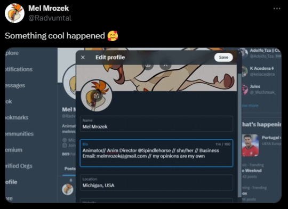
Task: Open Jules @_Wolfsteak_ suggested account
Action: tap(260, 89)
